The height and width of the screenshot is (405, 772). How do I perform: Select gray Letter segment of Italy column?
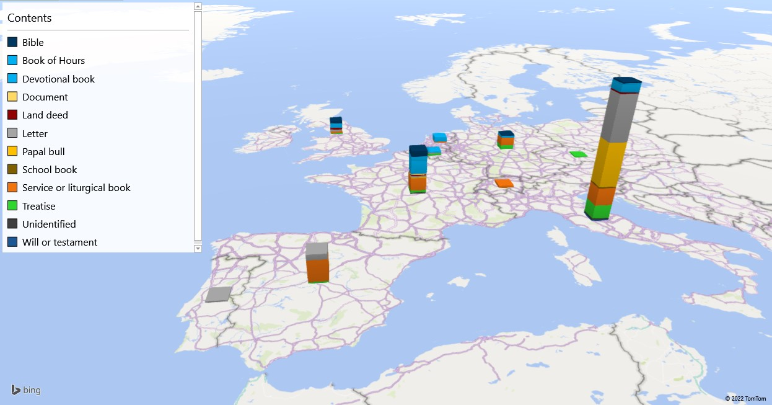[x=620, y=117]
